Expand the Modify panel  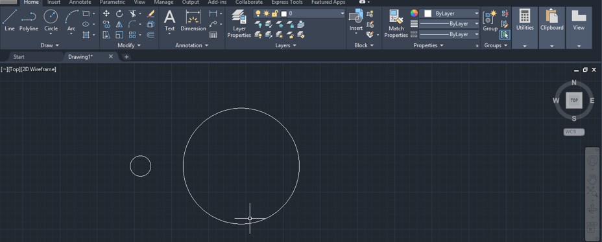[x=129, y=45]
